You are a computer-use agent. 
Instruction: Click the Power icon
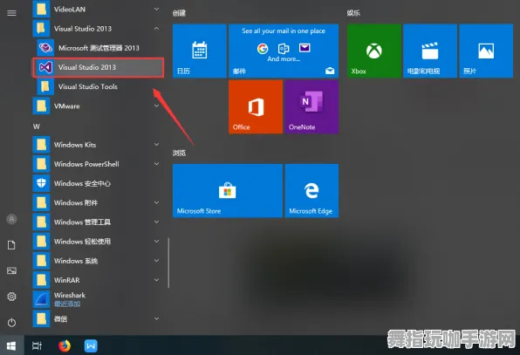tap(11, 323)
